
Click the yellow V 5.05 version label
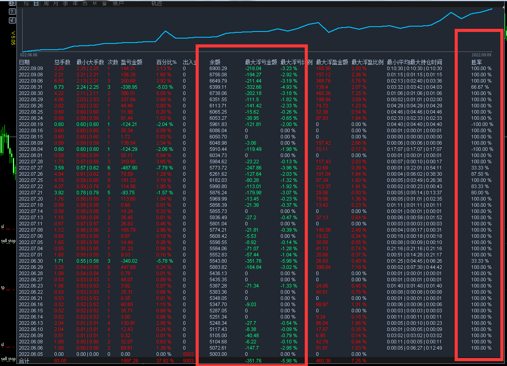coord(13,38)
